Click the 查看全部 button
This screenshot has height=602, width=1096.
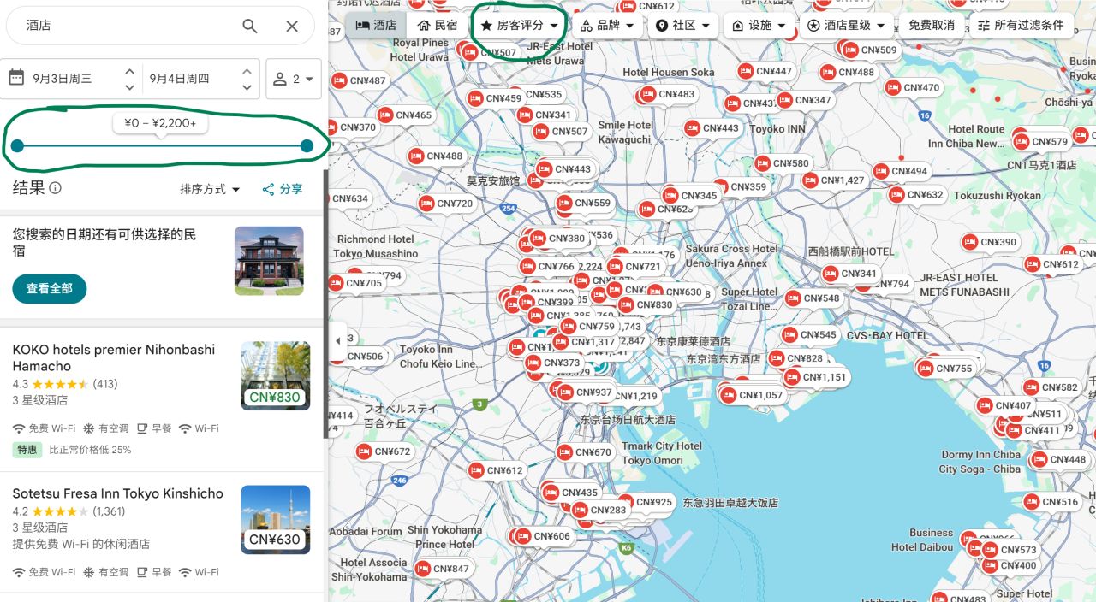[x=50, y=288]
